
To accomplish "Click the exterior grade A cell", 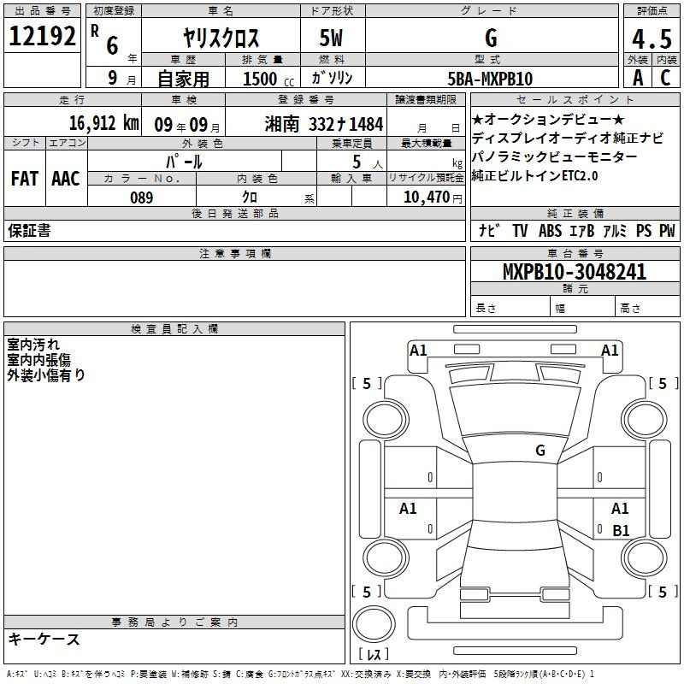I will coord(637,79).
